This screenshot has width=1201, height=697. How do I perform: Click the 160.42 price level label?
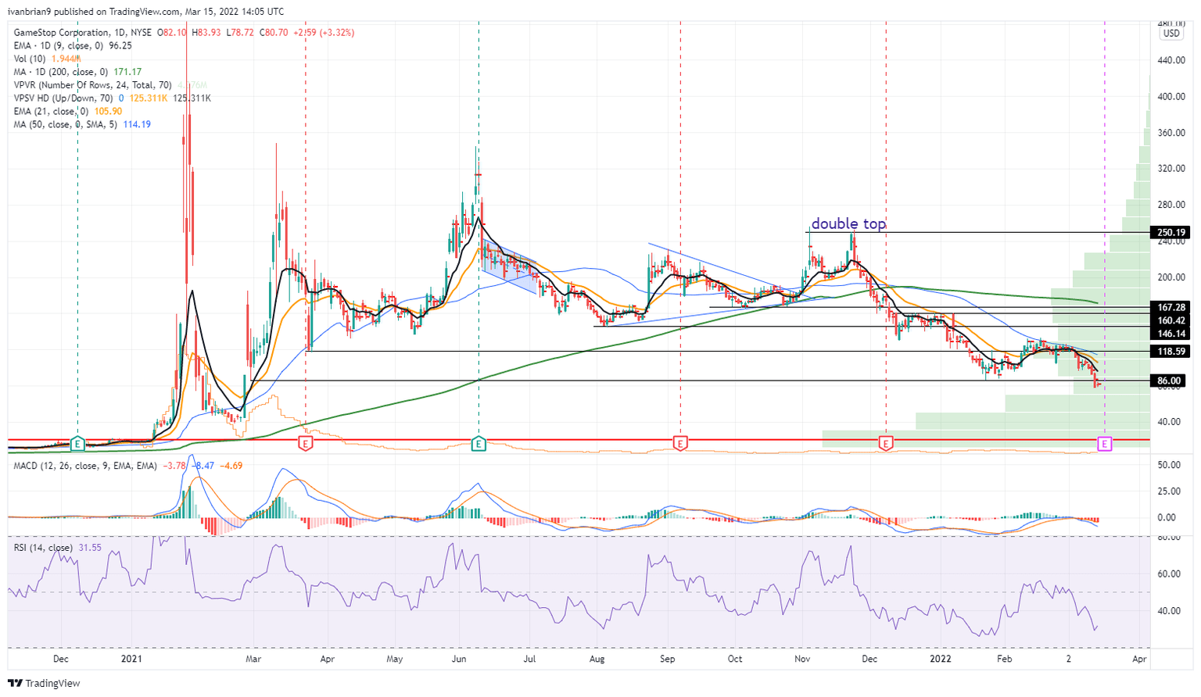click(1171, 320)
